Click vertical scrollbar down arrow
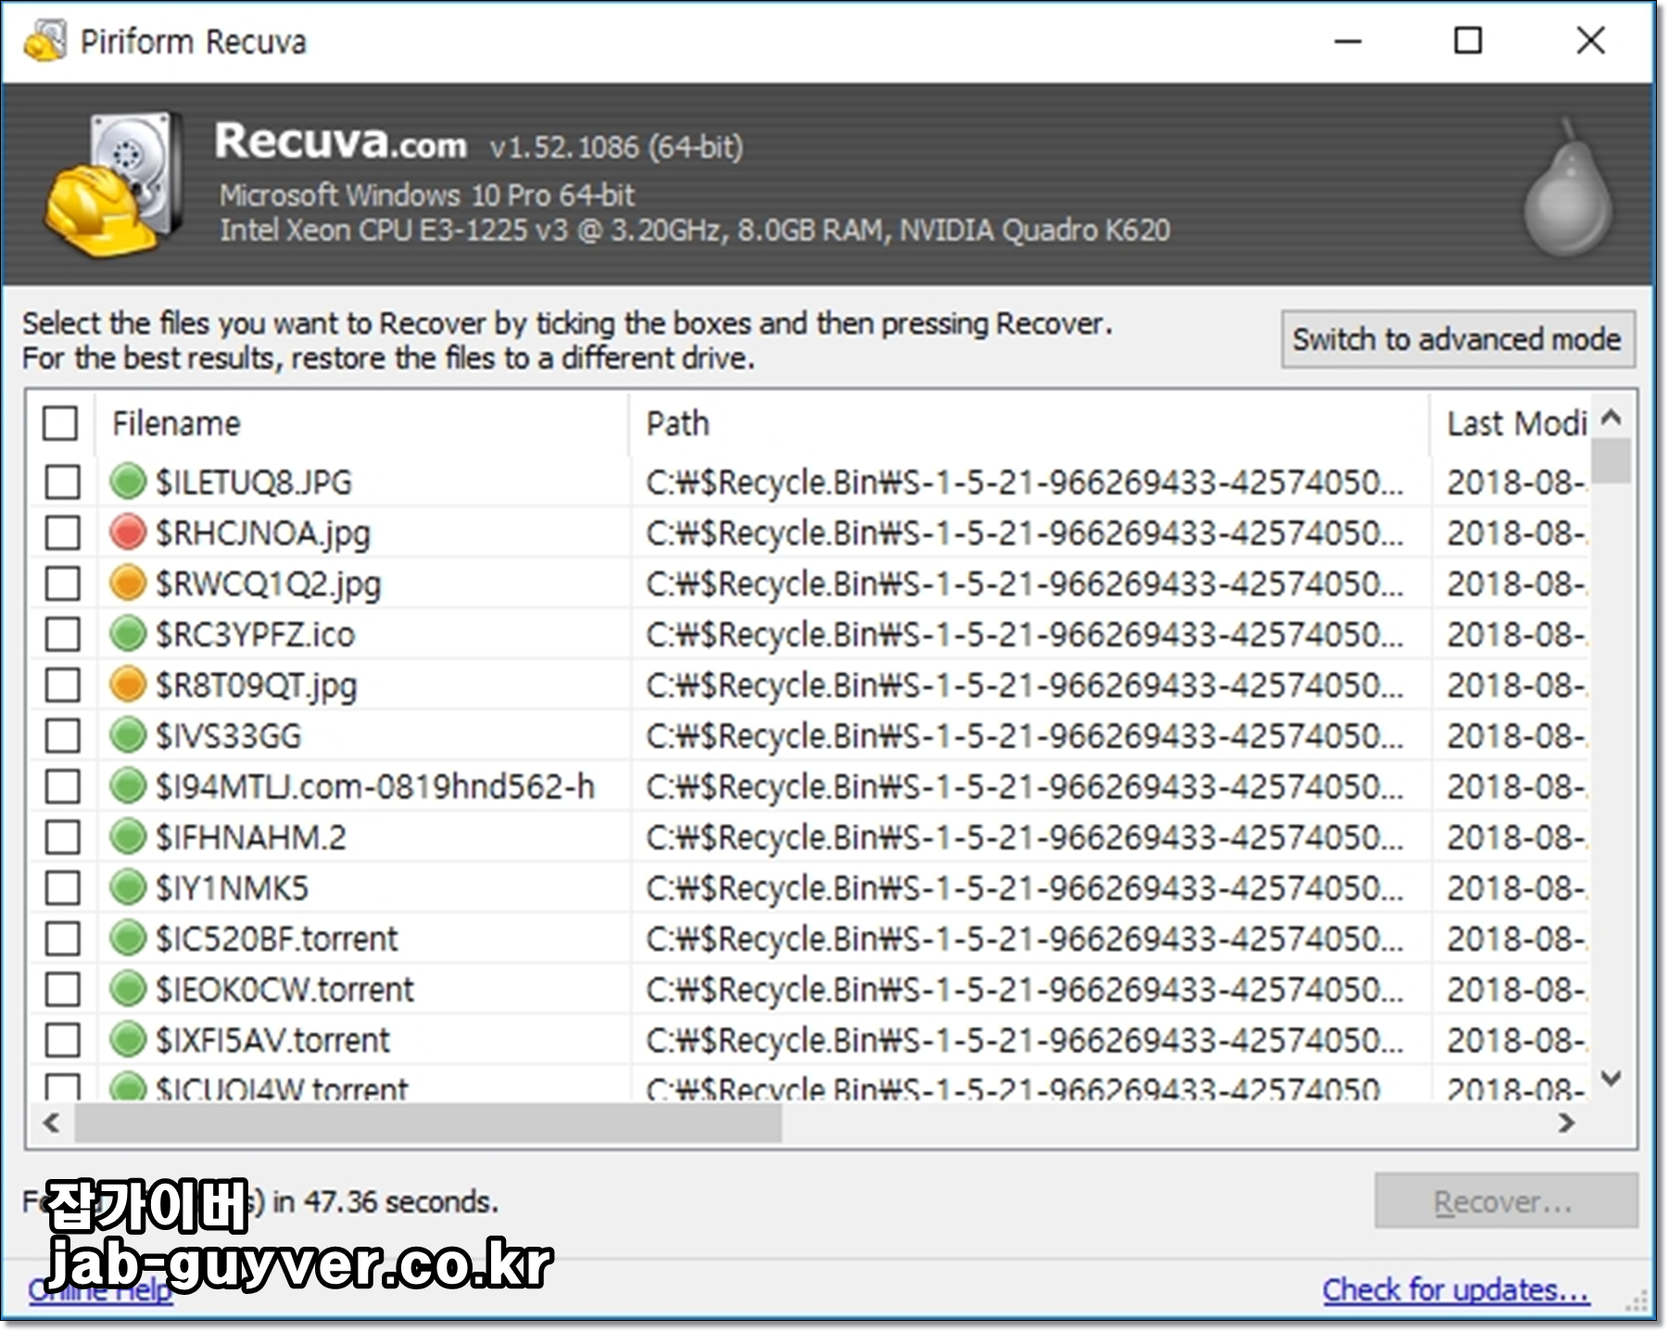Image resolution: width=1668 pixels, height=1332 pixels. pyautogui.click(x=1611, y=1078)
